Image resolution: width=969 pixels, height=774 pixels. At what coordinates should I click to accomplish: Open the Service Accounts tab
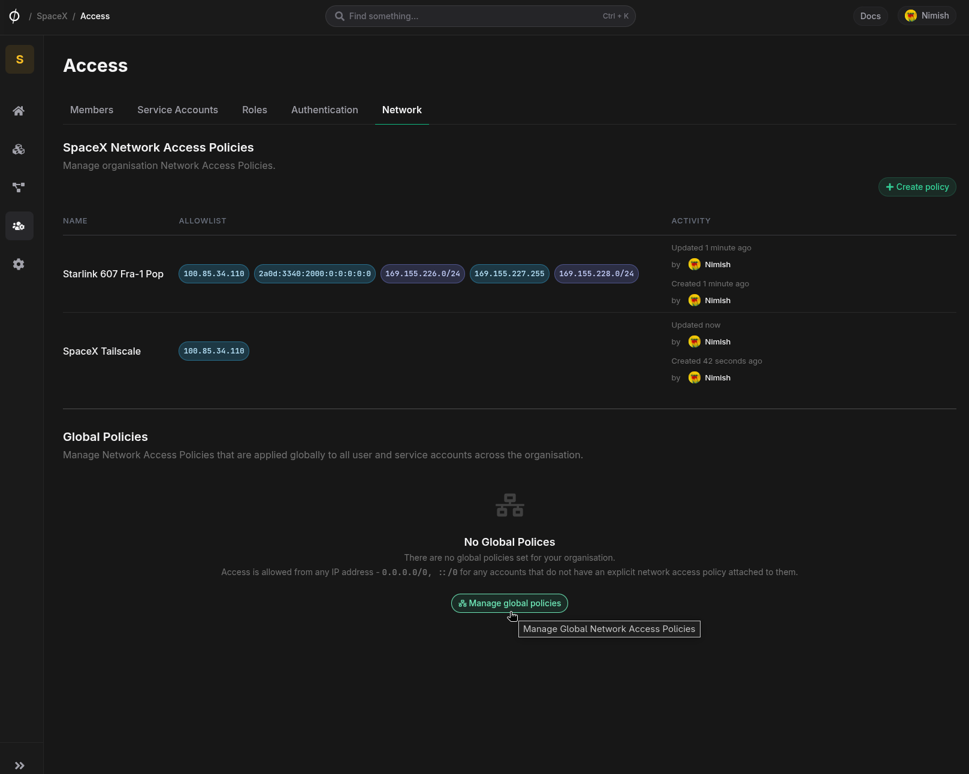pos(177,110)
